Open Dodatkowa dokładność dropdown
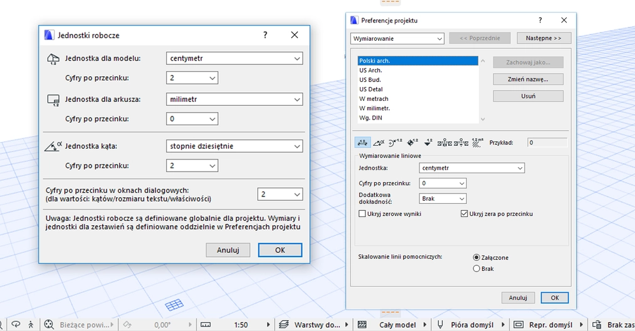Viewport: 635px width, 331px height. click(443, 198)
